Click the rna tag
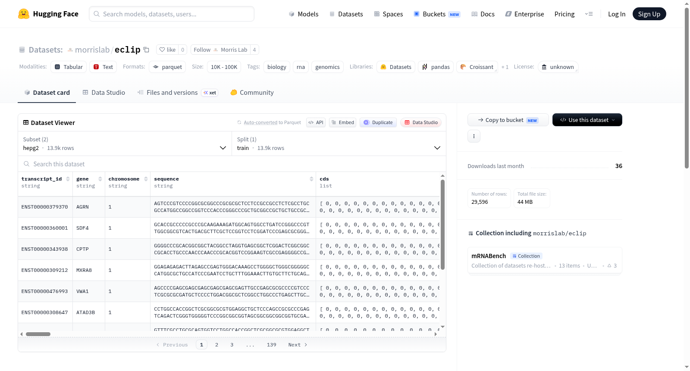This screenshot has width=690, height=371. (301, 67)
